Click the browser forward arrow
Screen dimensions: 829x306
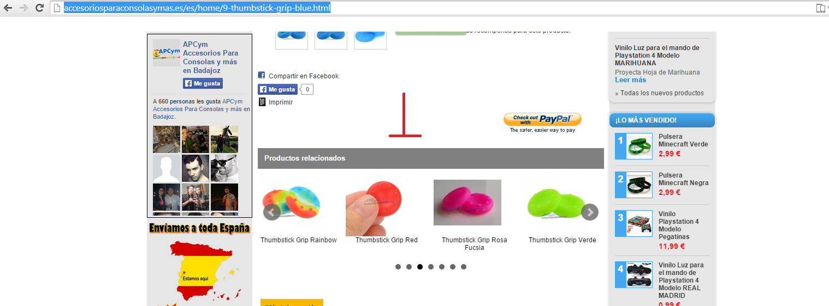pos(23,8)
